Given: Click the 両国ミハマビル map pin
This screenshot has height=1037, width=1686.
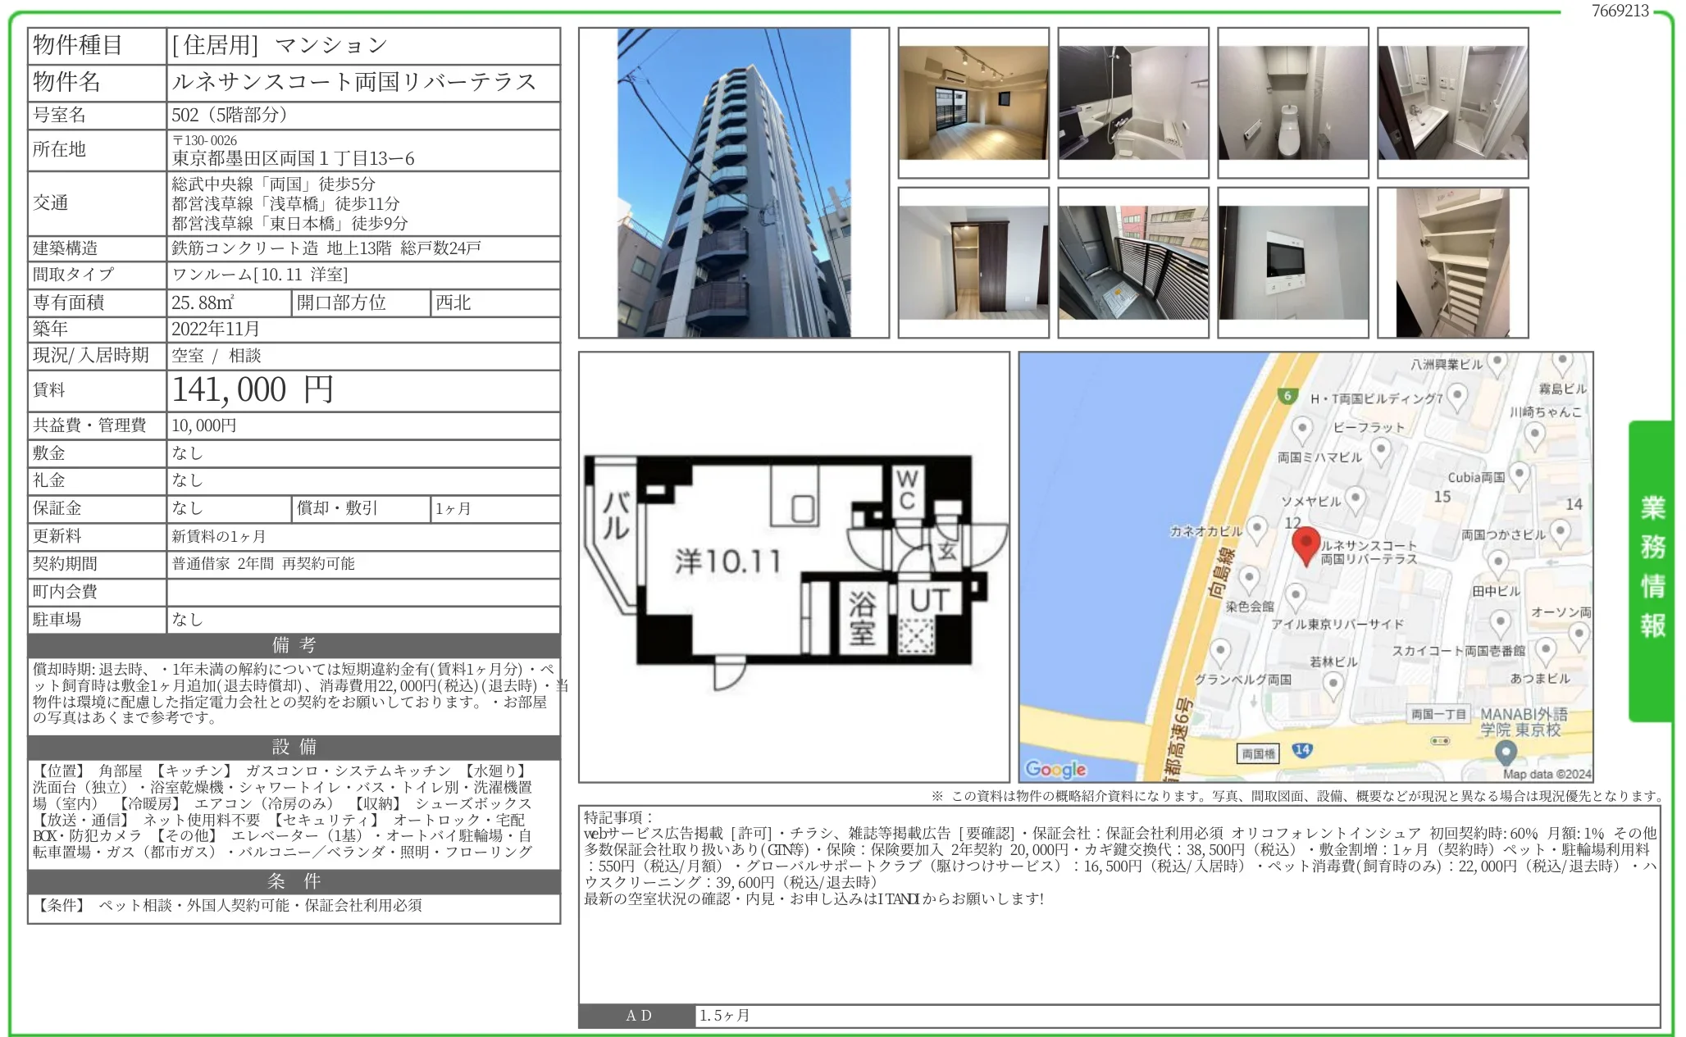Looking at the screenshot, I should pos(1302,430).
